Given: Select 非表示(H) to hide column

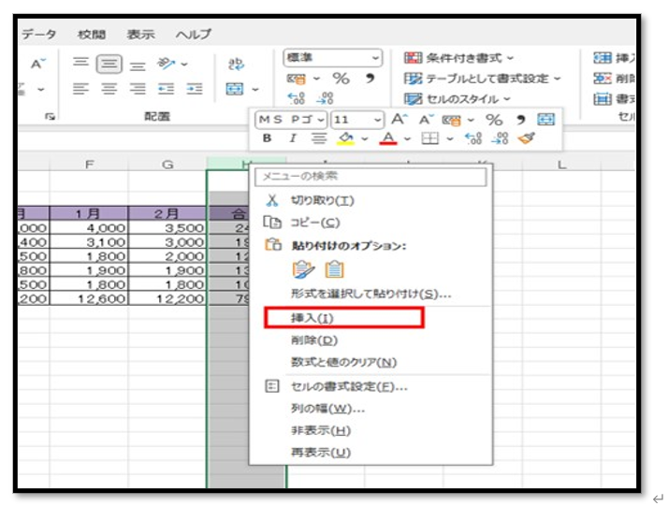Looking at the screenshot, I should pyautogui.click(x=320, y=430).
